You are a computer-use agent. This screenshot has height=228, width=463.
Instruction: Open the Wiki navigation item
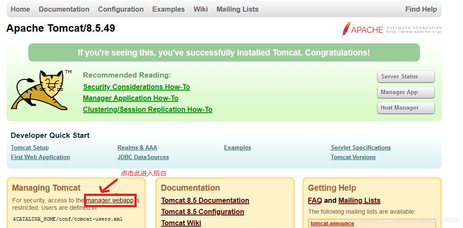(201, 10)
